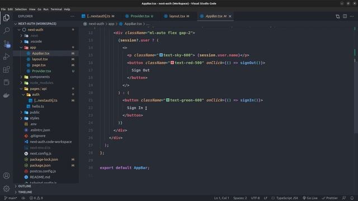This screenshot has width=358, height=201.
Task: Open errors and warnings count in status bar
Action: (x=36, y=198)
